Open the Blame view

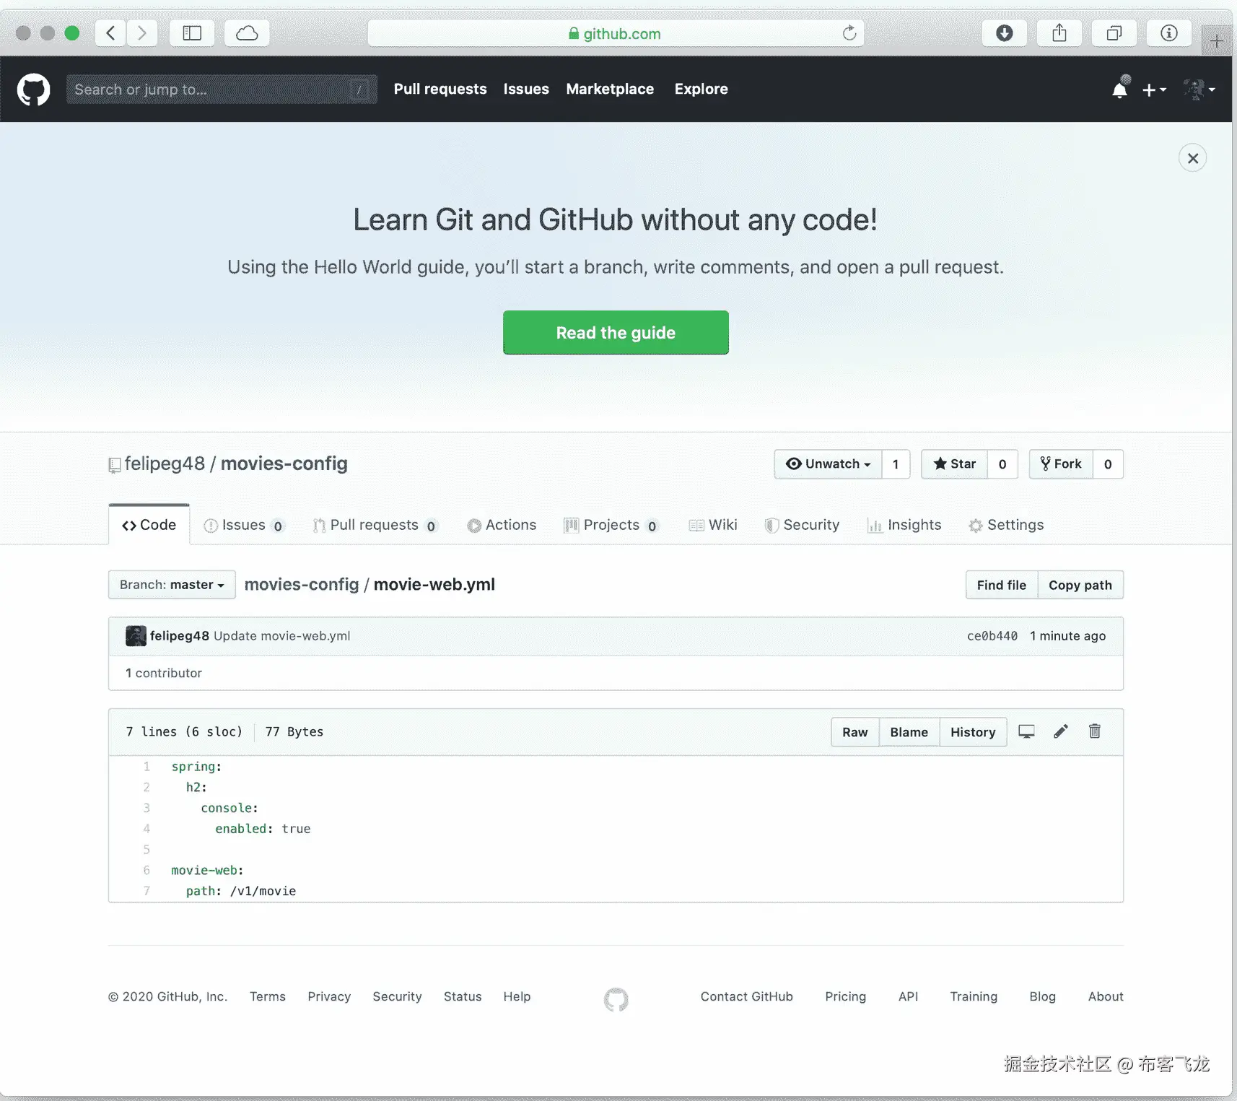(909, 732)
